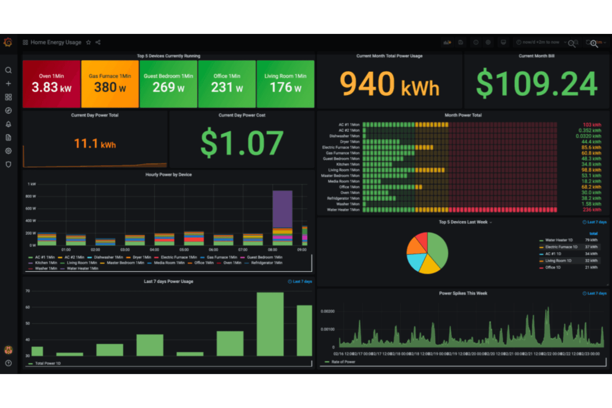Image resolution: width=612 pixels, height=408 pixels.
Task: Click the cycle view mode monitor icon
Action: click(503, 42)
